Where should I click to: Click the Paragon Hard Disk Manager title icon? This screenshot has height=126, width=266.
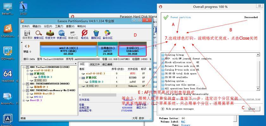point(73,16)
